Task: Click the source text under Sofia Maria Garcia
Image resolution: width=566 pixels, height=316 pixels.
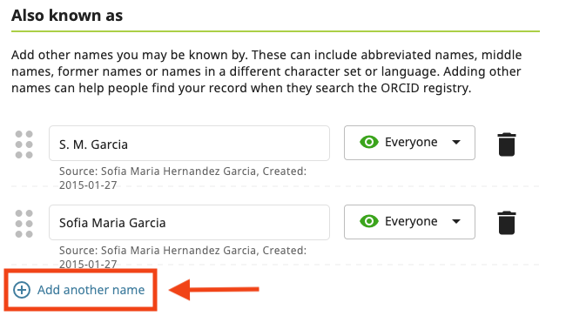Action: click(x=183, y=257)
